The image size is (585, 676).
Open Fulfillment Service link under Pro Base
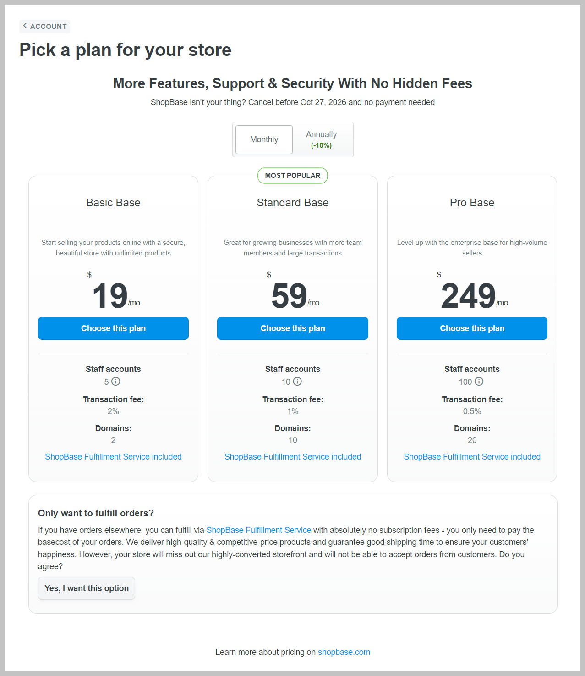click(x=472, y=457)
